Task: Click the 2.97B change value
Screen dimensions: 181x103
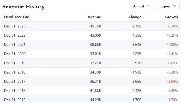Action: point(137,63)
